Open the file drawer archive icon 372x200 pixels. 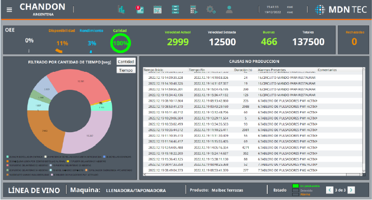[x=175, y=9]
